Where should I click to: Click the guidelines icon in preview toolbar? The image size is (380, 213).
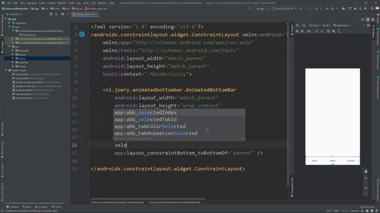click(x=339, y=31)
